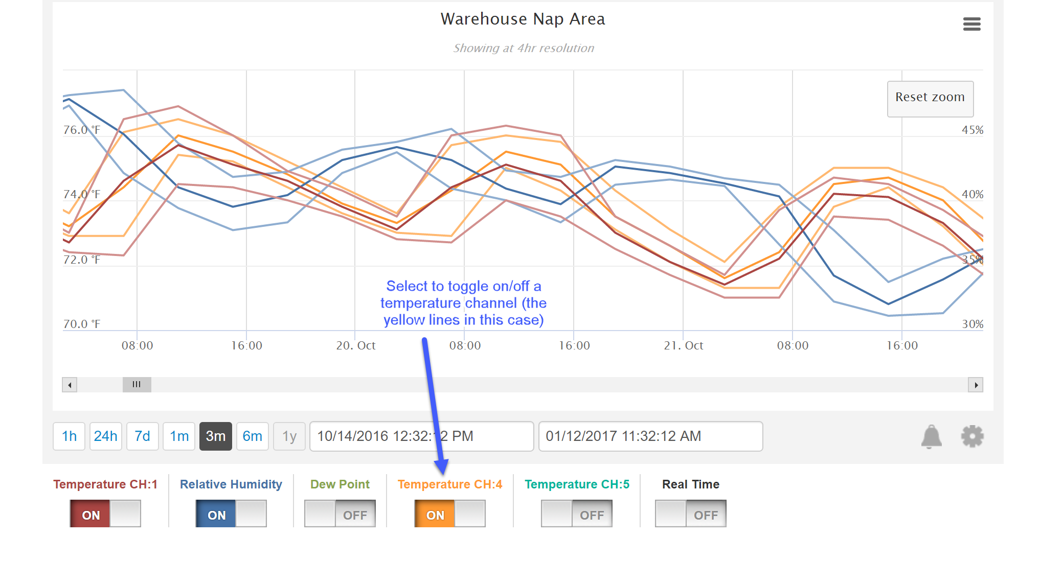Open the alerts bell icon

[x=931, y=436]
